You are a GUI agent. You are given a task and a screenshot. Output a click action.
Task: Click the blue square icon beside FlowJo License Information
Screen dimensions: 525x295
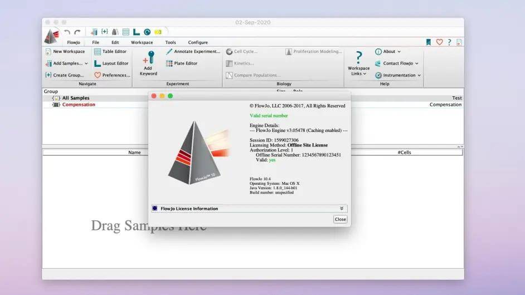click(x=155, y=208)
